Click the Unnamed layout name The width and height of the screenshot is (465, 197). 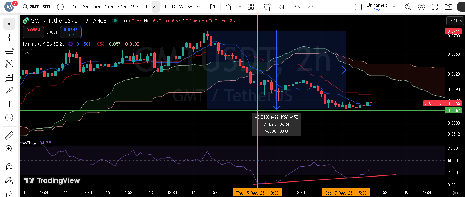(x=377, y=5)
